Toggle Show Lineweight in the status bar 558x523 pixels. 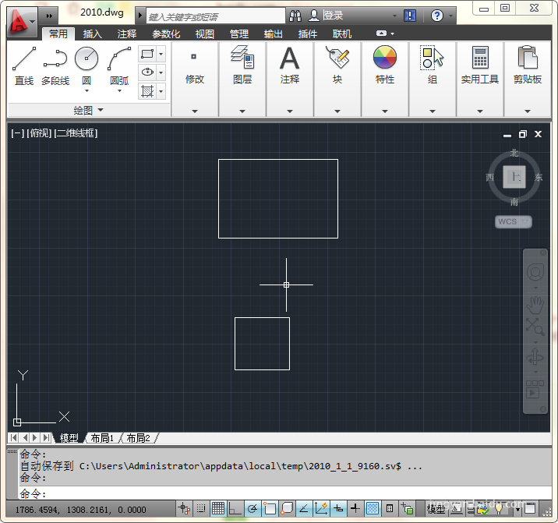pos(355,509)
